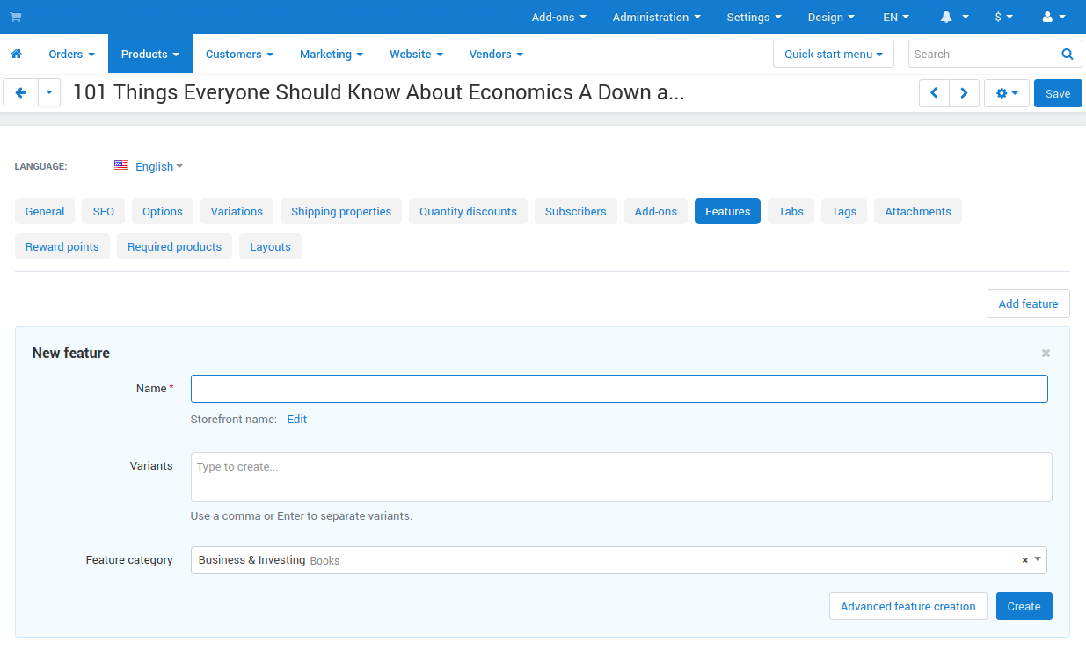Open the Administration menu

(657, 17)
